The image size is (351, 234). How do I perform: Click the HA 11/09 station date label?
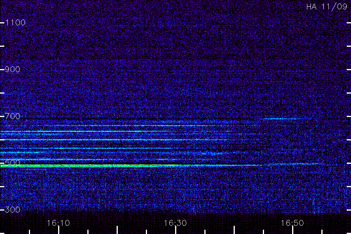326,7
